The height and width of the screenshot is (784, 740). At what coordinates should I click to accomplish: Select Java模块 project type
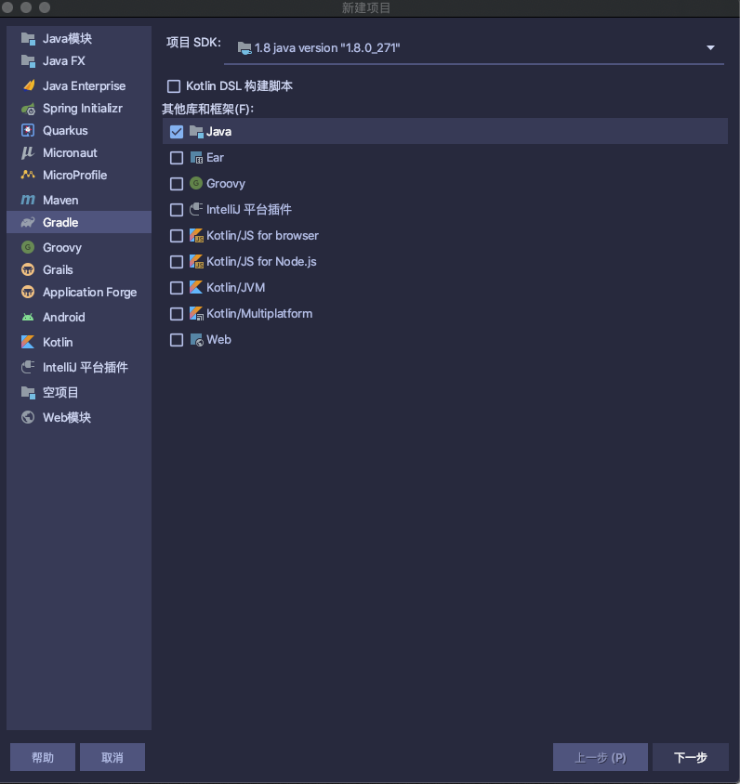[x=79, y=38]
